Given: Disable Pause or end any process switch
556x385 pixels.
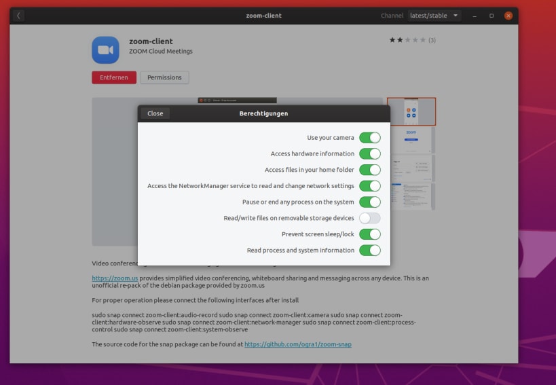Looking at the screenshot, I should [370, 202].
